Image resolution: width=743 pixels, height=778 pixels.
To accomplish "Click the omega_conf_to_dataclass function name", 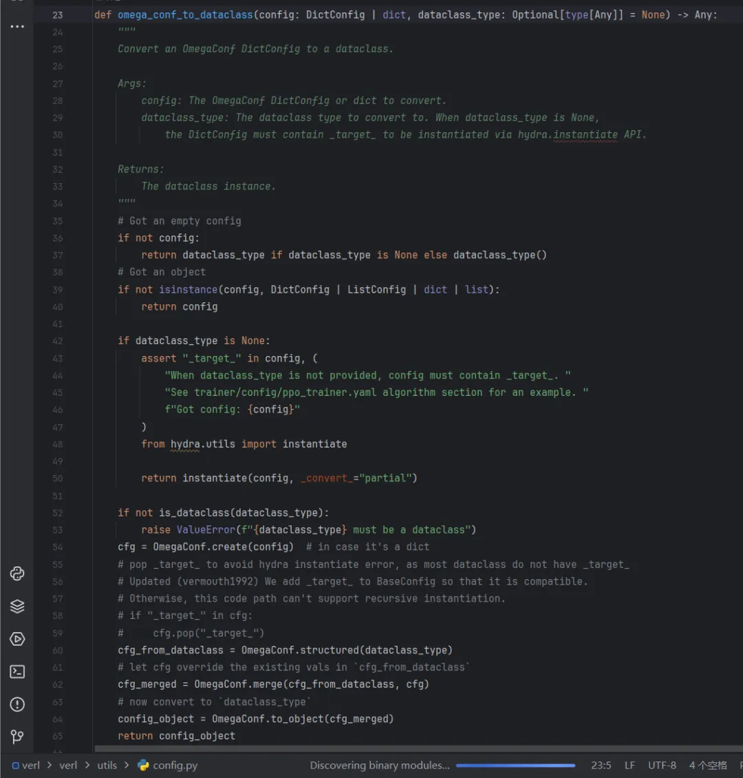I will pos(185,15).
